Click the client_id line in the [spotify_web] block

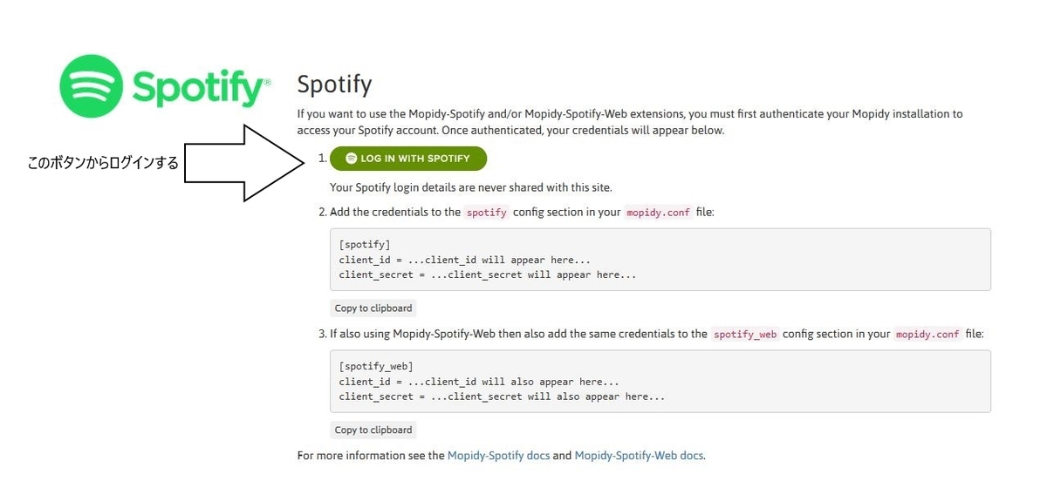(479, 382)
